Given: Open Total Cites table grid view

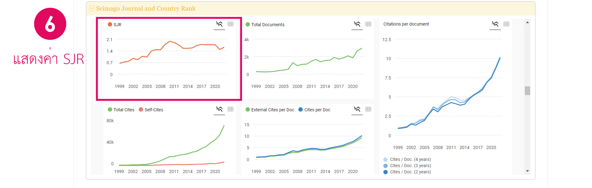Looking at the screenshot, I should [231, 109].
